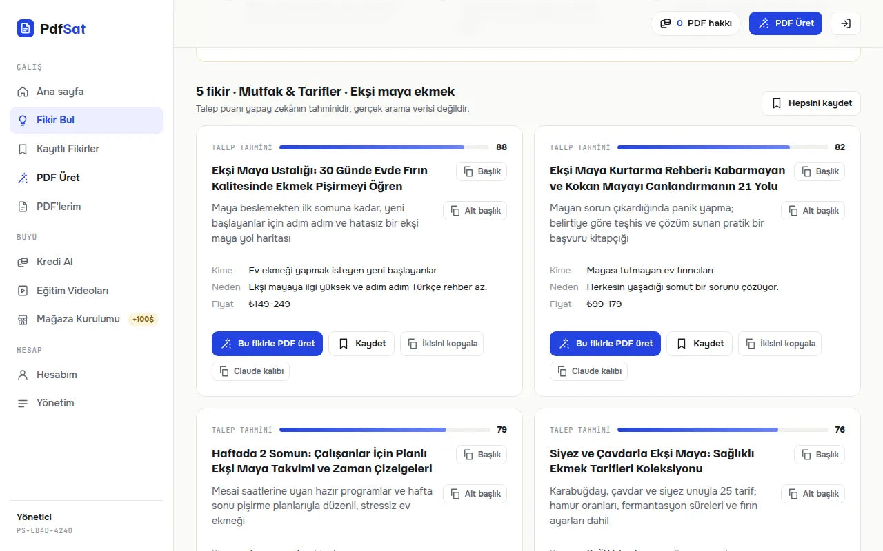This screenshot has width=883, height=551.
Task: Click the 0 PDF hakkı credits pill
Action: point(695,23)
